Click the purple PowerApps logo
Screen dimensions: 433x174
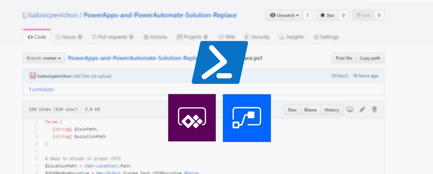pos(192,118)
